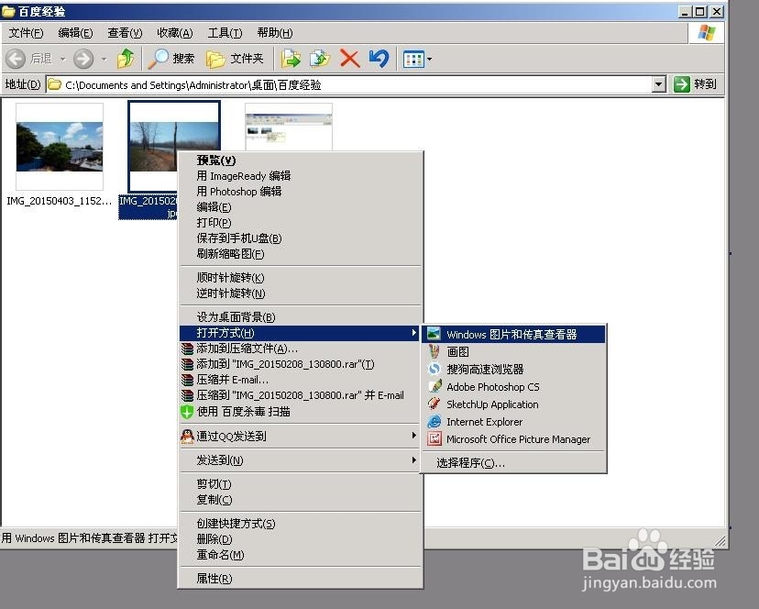
Task: Choose 编辑(E) in context menu
Action: point(300,207)
